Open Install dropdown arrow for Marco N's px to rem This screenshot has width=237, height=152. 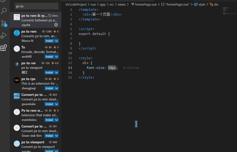(x=57, y=41)
